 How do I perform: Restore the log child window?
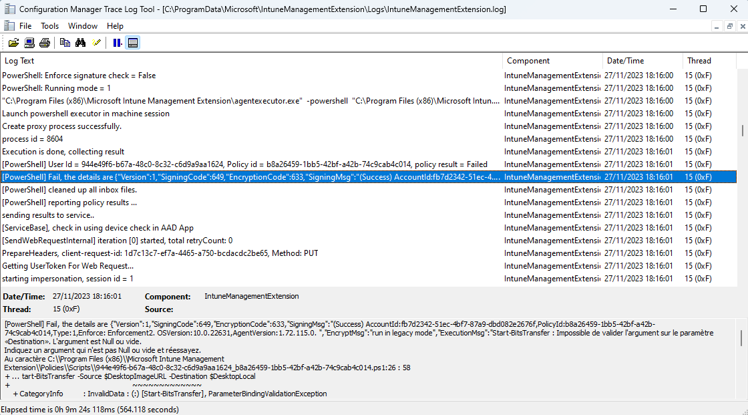pyautogui.click(x=729, y=25)
